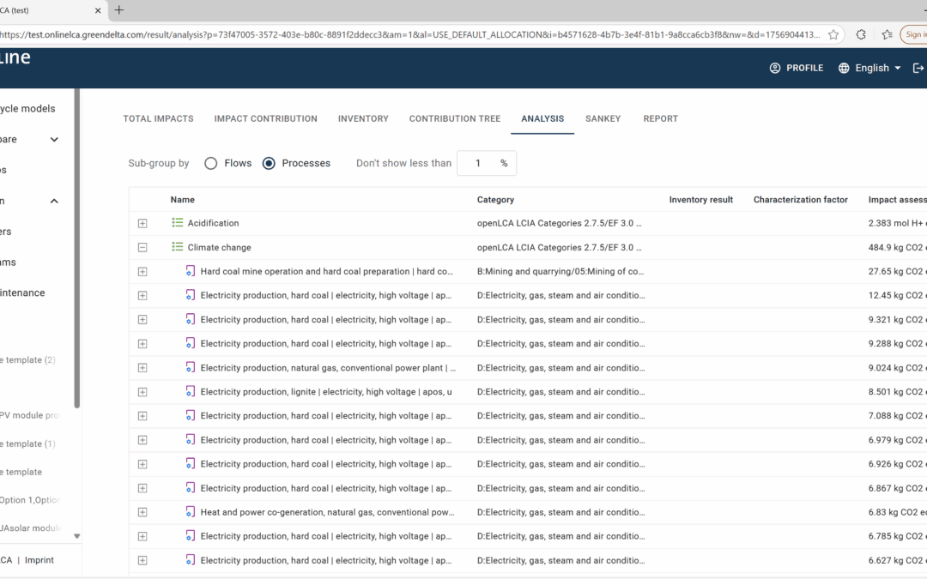Viewport: 927px width, 579px height.
Task: Collapse the Climate change row
Action: click(142, 247)
